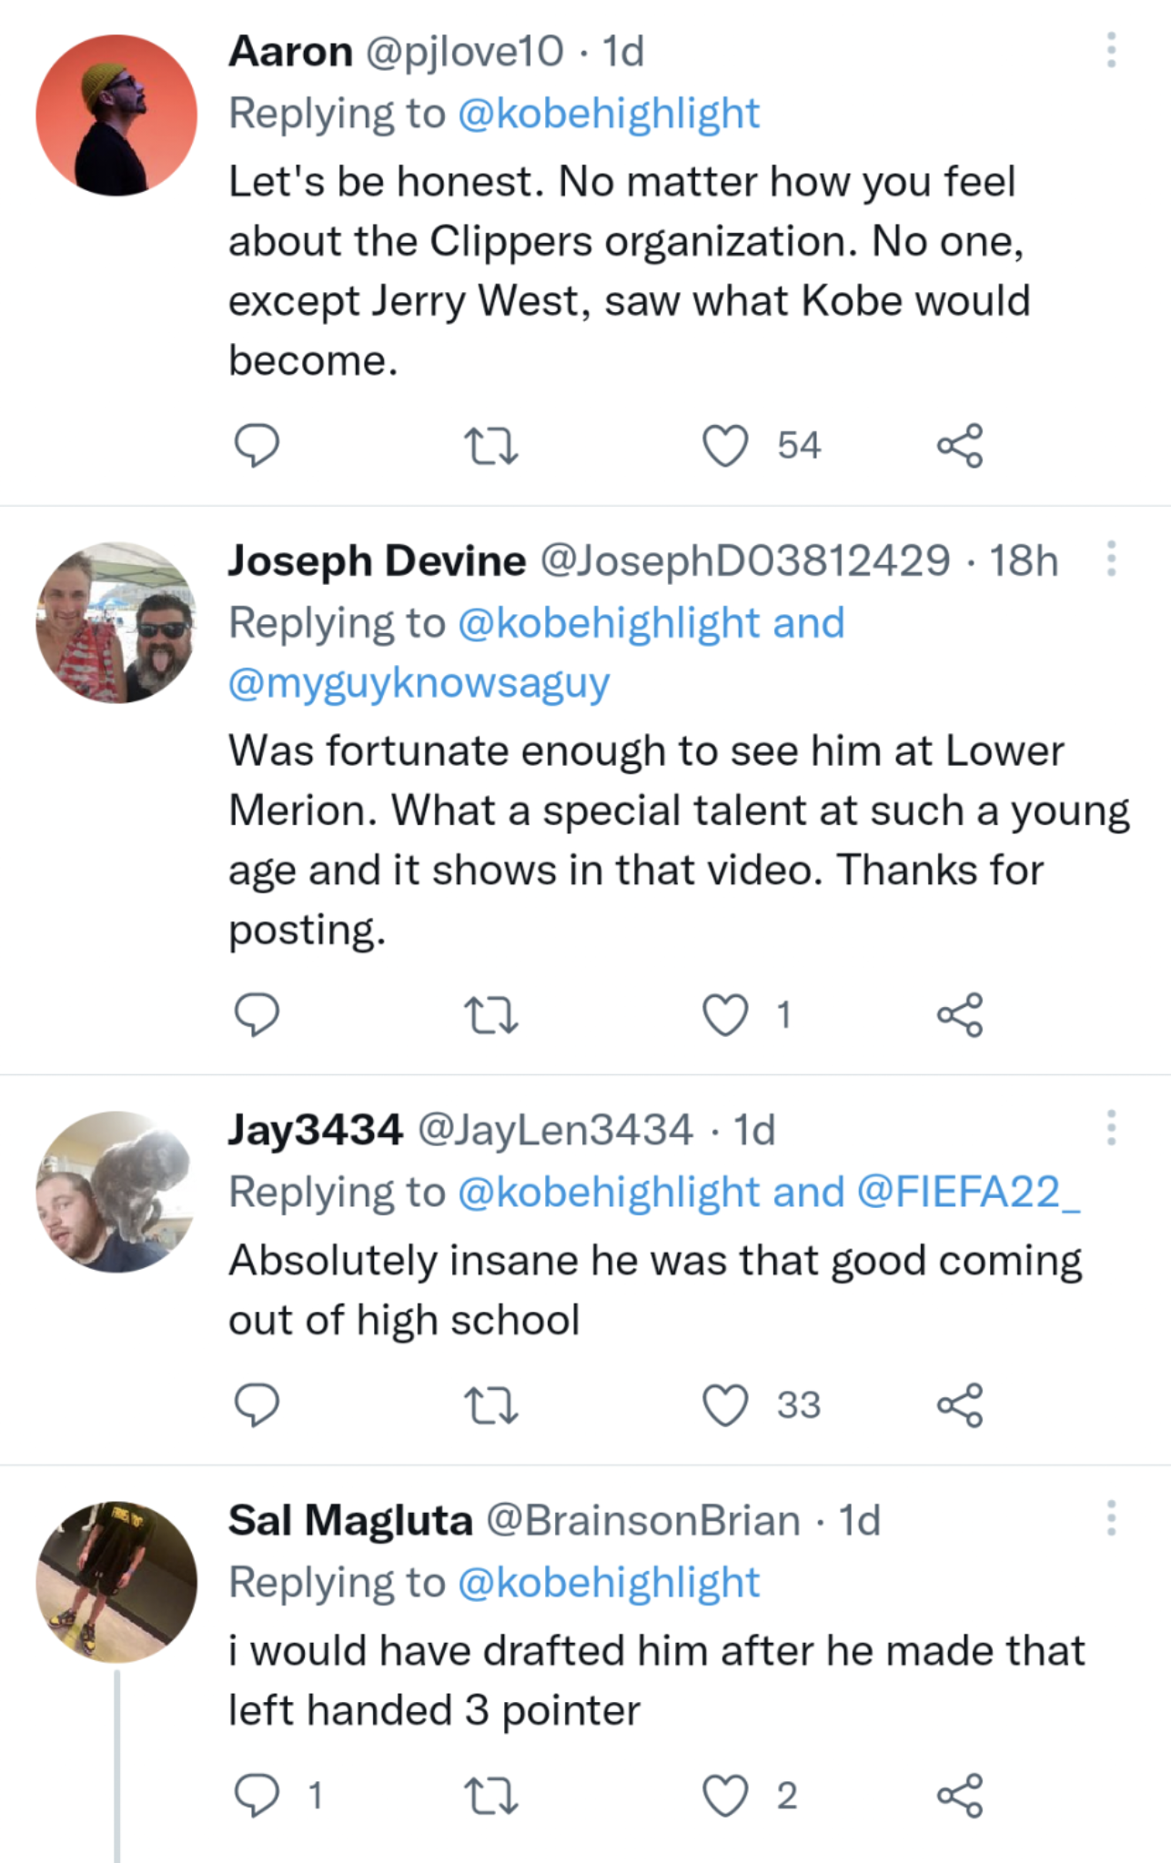Open @myguyknowsaguy profile link

pos(419,682)
